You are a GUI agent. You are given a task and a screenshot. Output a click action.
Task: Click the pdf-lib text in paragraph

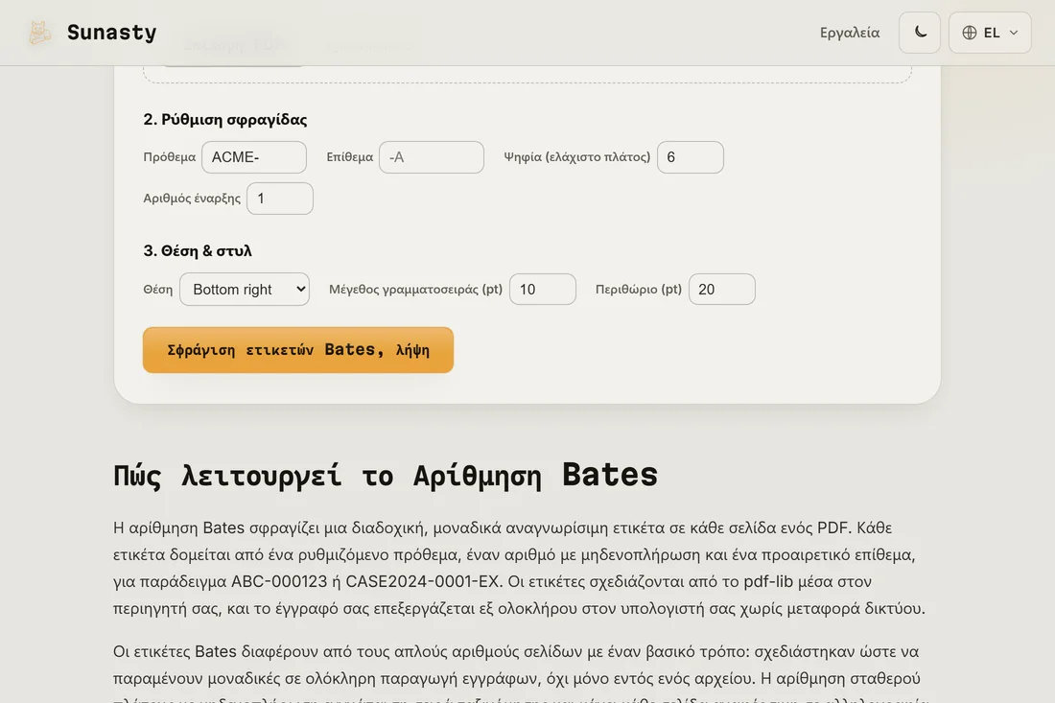tap(768, 581)
